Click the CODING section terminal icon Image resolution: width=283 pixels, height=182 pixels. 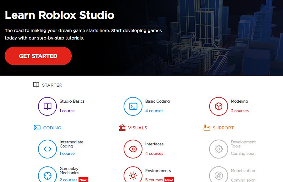[x=37, y=128]
